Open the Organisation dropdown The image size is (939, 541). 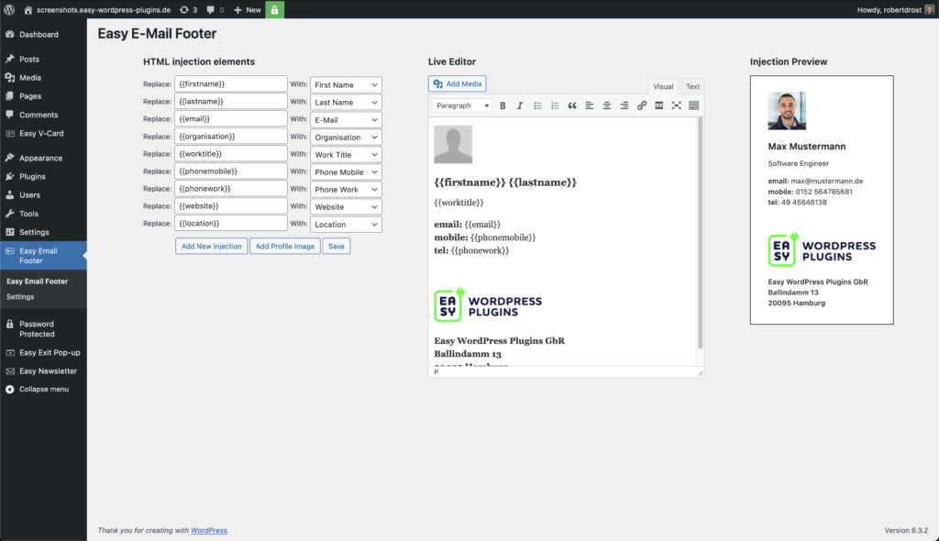346,138
